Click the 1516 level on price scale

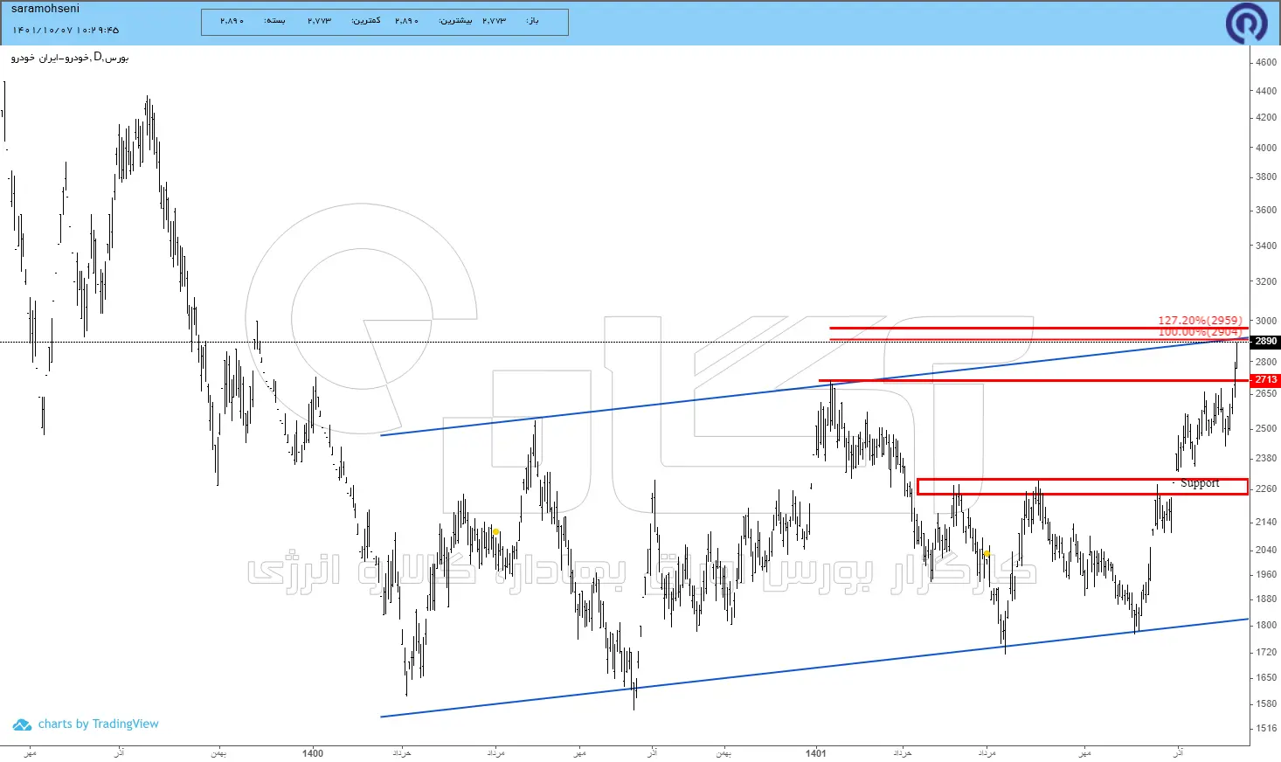click(1265, 728)
